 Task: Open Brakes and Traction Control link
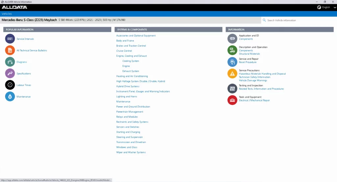[x=131, y=46]
